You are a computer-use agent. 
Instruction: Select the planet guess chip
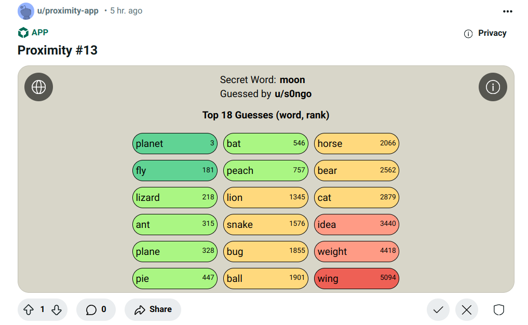point(174,144)
